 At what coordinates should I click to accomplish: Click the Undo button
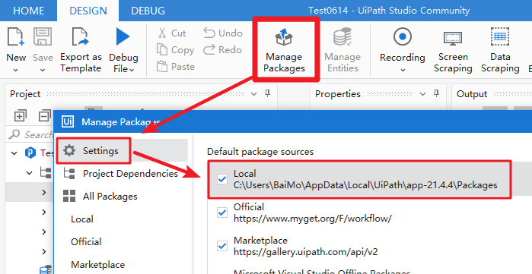click(x=223, y=33)
